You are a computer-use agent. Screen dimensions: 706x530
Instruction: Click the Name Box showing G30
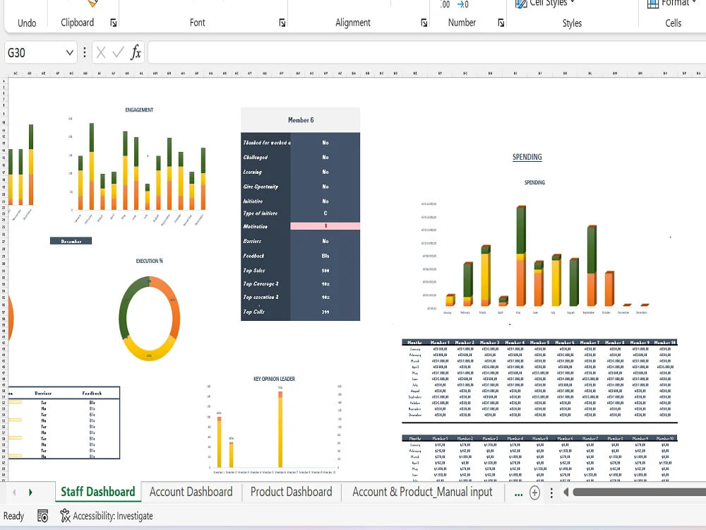(34, 53)
